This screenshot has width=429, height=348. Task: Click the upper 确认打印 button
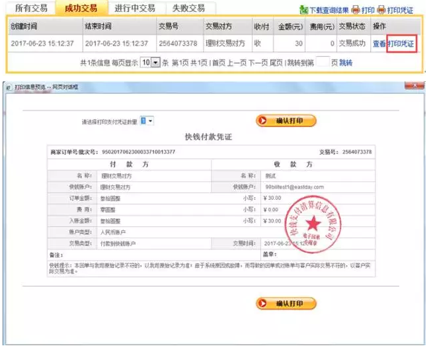286,121
